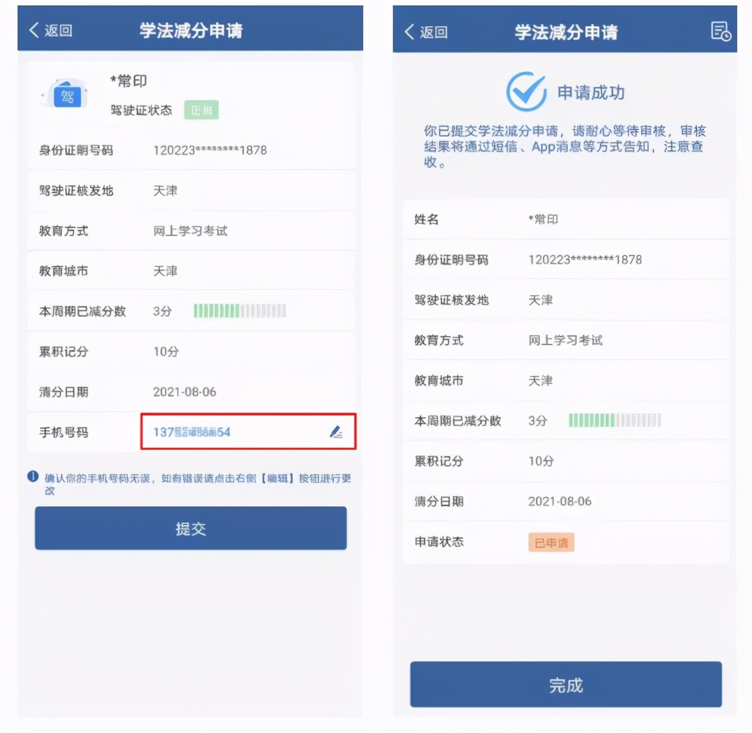Click the right screen's green progress bar
This screenshot has height=733, width=752.
coord(615,420)
